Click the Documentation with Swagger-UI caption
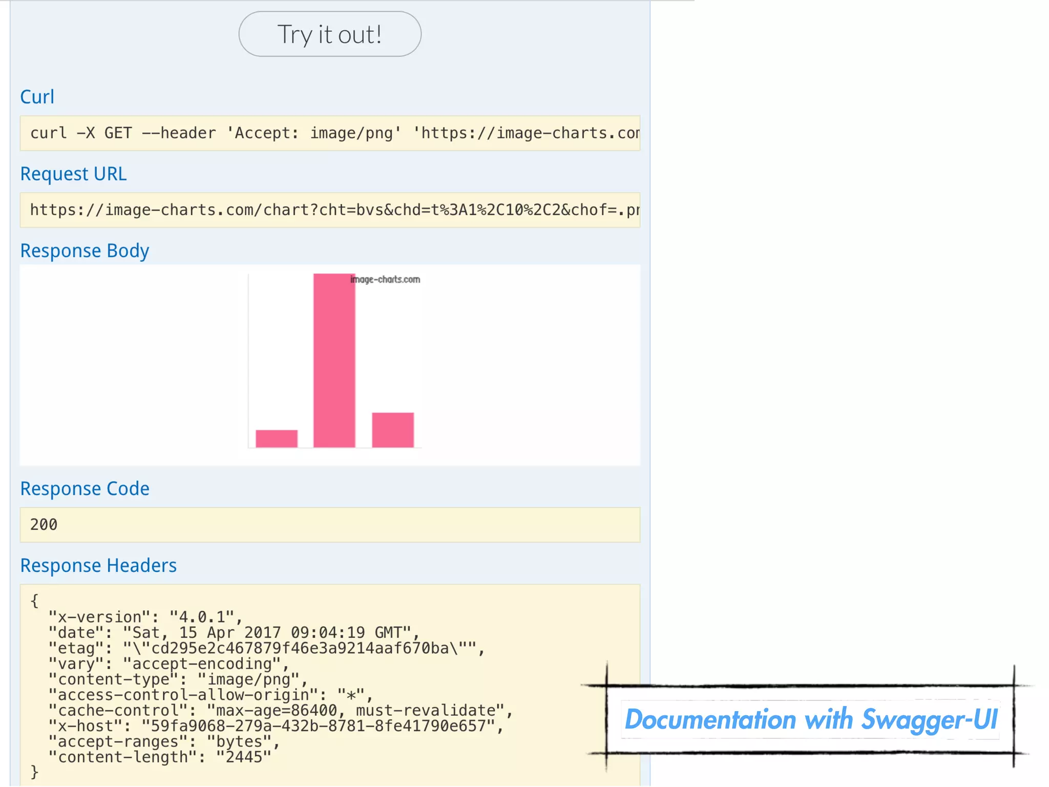 811,720
